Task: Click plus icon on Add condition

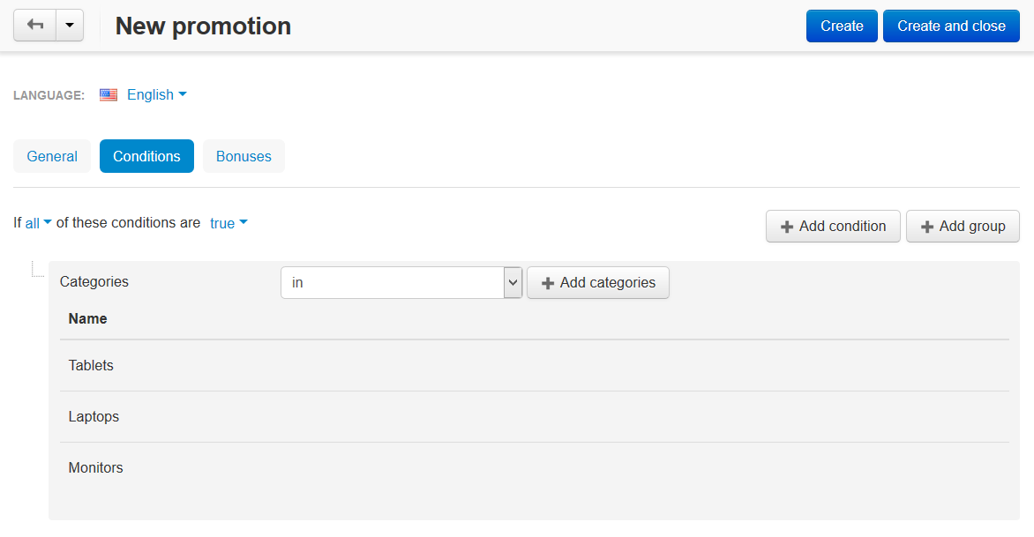Action: 787,227
